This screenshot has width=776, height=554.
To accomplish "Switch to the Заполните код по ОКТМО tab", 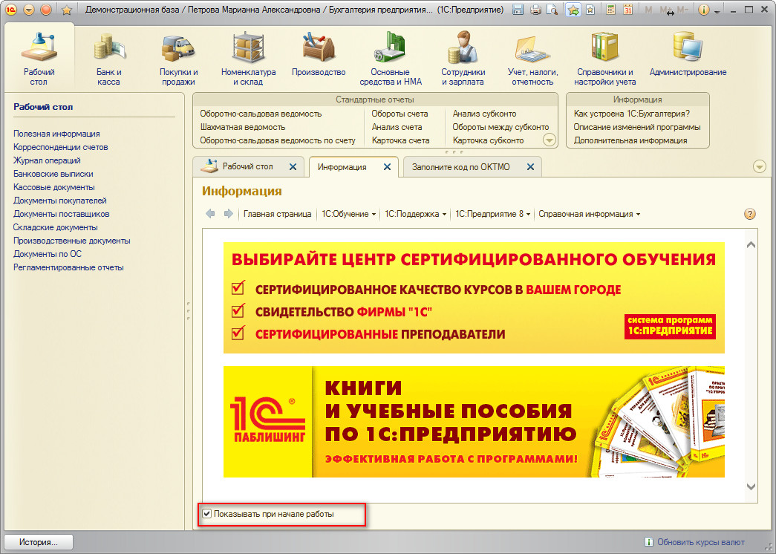I will point(460,167).
